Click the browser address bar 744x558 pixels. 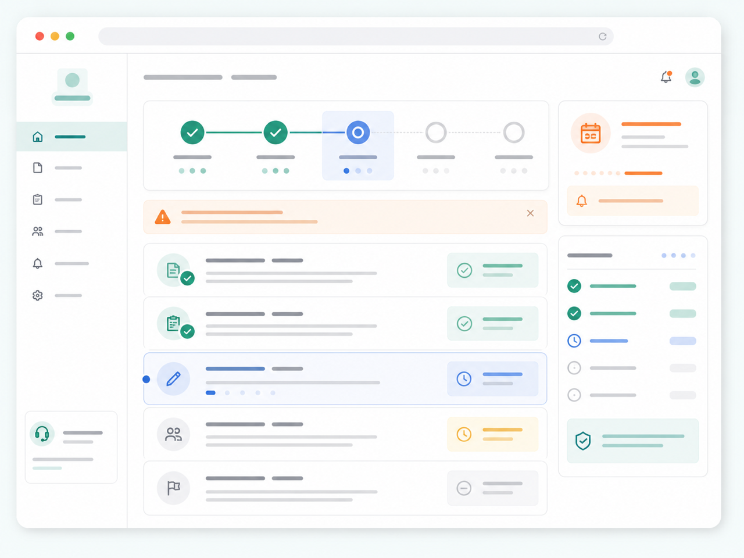[356, 37]
